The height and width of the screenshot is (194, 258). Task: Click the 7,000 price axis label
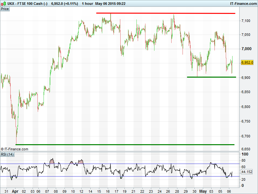246,49
